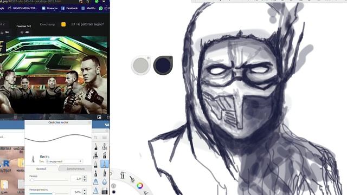
Task: Click the Кинотеатр label
Action: pyautogui.click(x=47, y=24)
